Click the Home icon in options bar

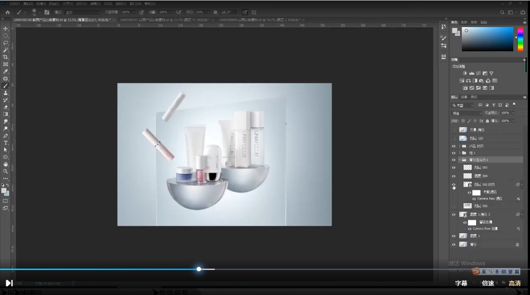pos(7,13)
